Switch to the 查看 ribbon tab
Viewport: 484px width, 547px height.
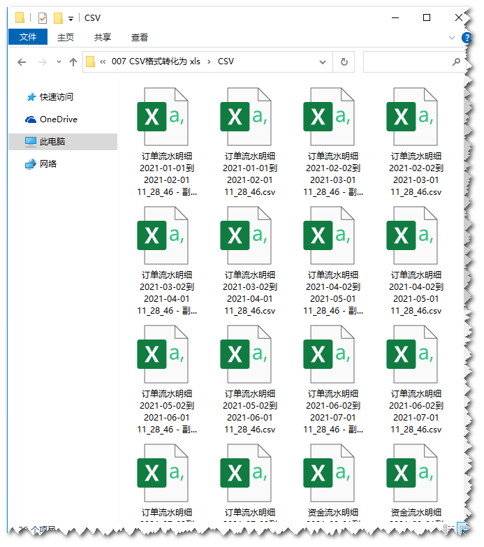(140, 37)
